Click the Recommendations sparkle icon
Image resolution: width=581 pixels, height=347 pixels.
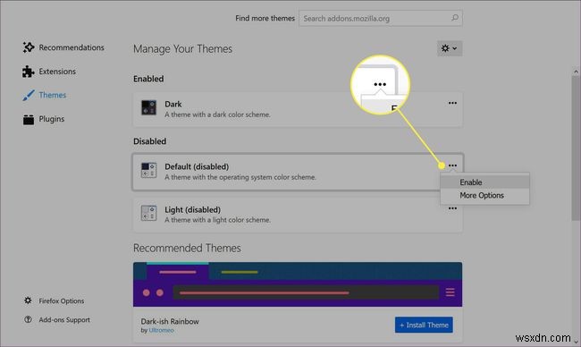click(29, 47)
